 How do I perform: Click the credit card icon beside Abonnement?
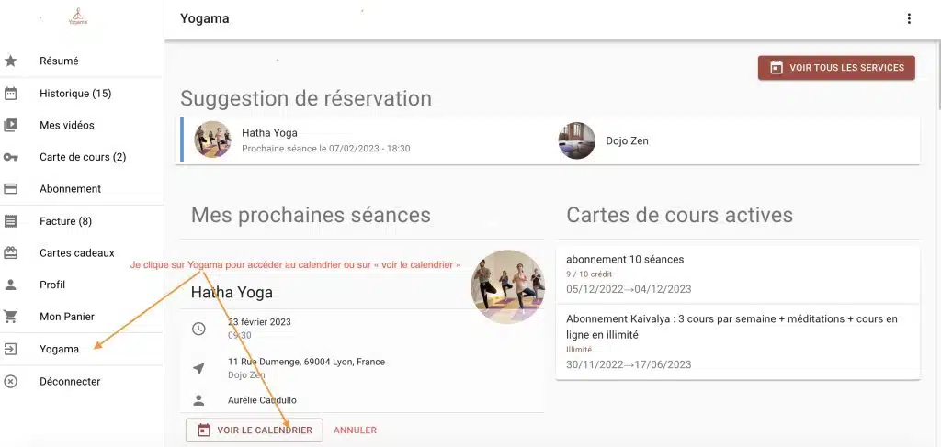pos(10,189)
